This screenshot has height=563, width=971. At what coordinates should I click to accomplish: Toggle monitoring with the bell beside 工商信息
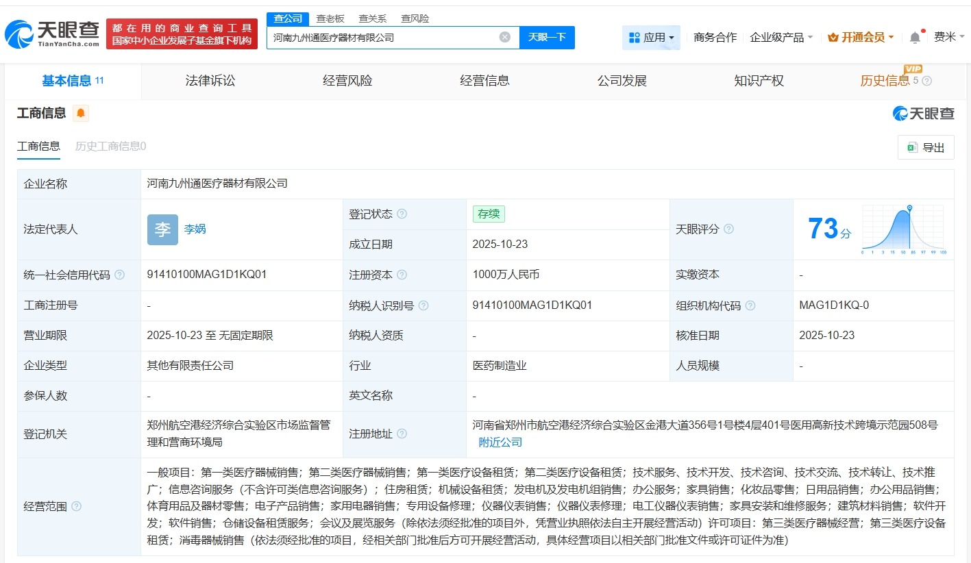click(80, 114)
